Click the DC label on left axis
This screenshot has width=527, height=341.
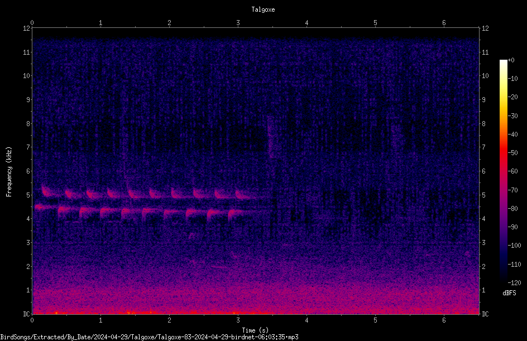(27, 314)
